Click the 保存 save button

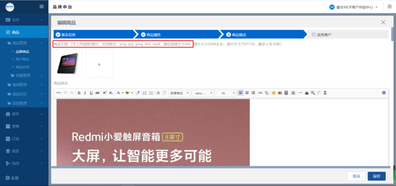tap(377, 176)
